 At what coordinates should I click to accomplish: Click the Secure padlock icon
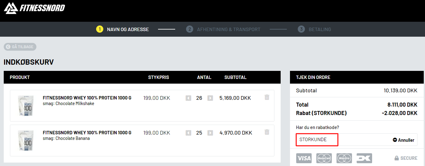397,158
